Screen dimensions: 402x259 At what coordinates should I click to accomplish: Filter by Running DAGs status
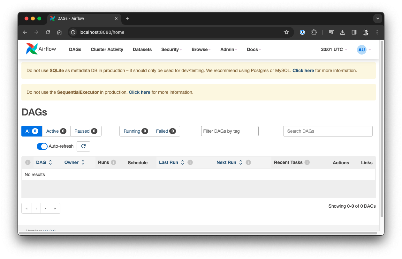135,131
